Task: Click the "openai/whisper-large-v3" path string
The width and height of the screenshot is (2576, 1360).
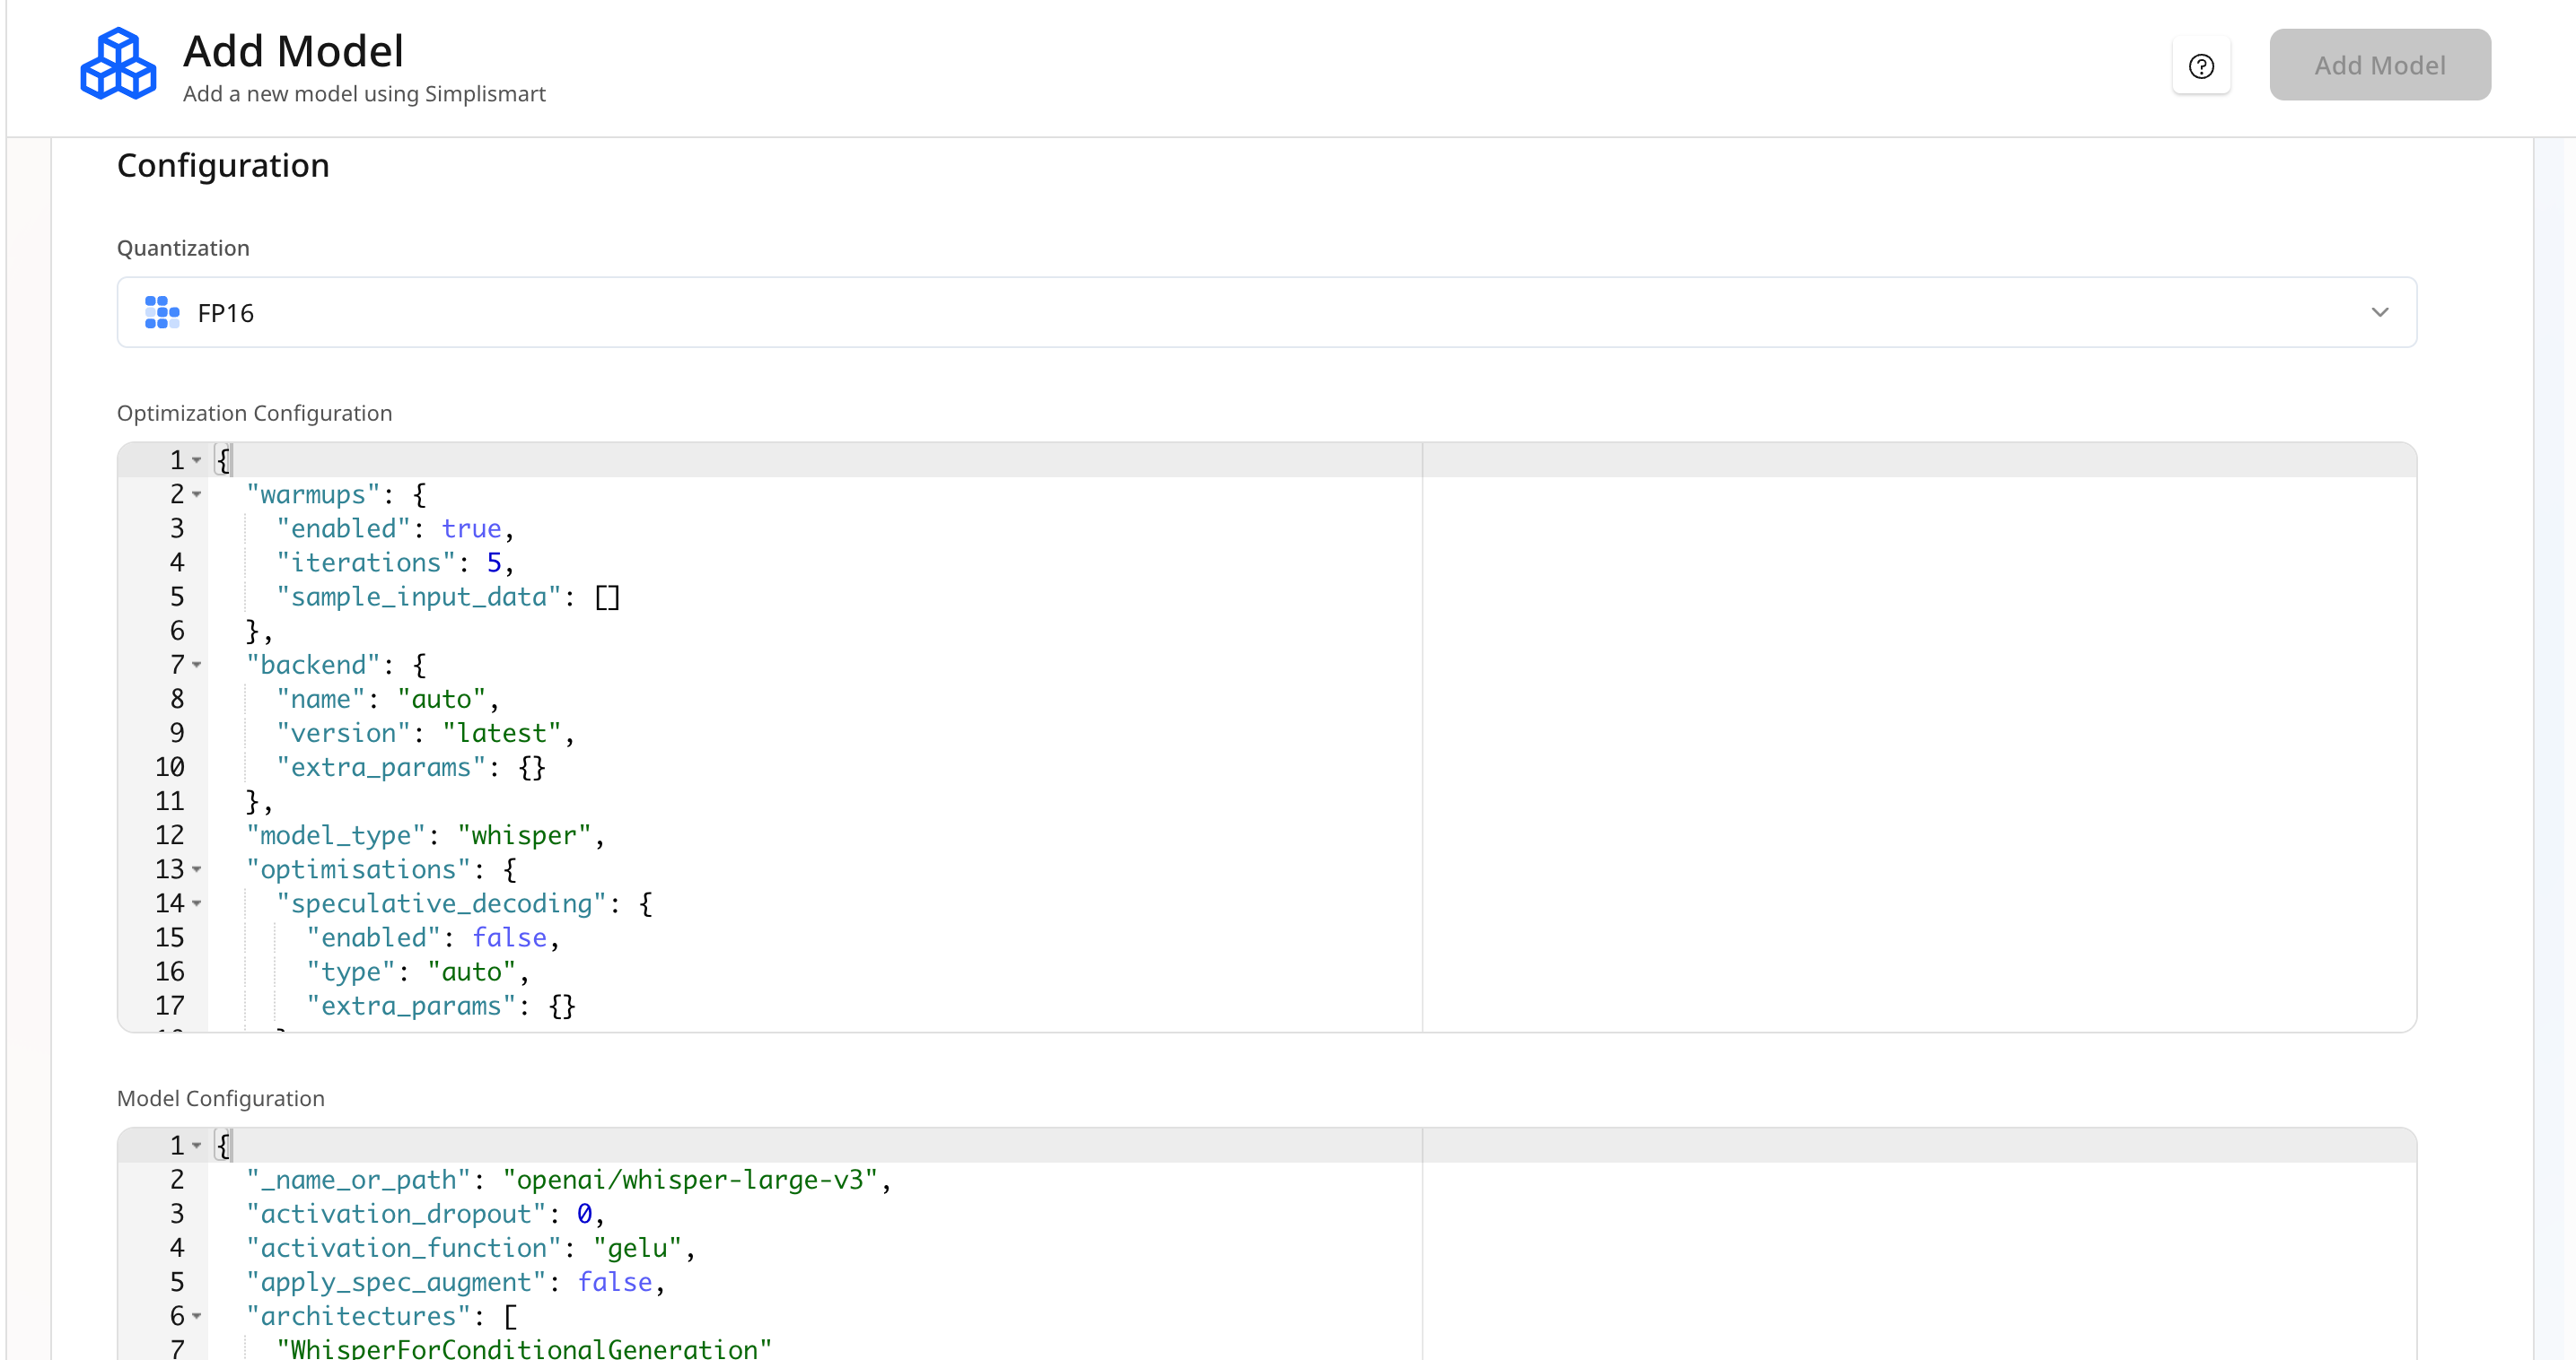Action: (690, 1181)
